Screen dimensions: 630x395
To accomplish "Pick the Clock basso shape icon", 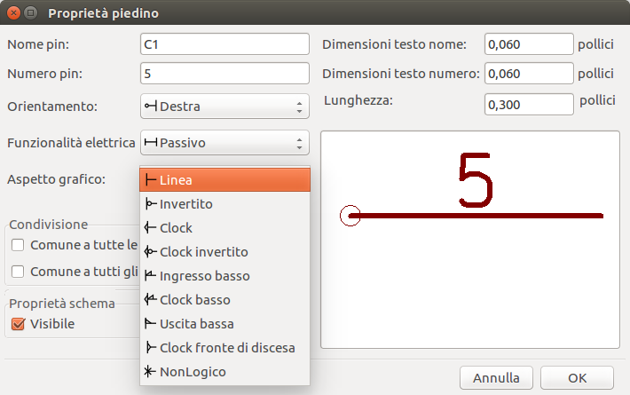I will click(151, 300).
